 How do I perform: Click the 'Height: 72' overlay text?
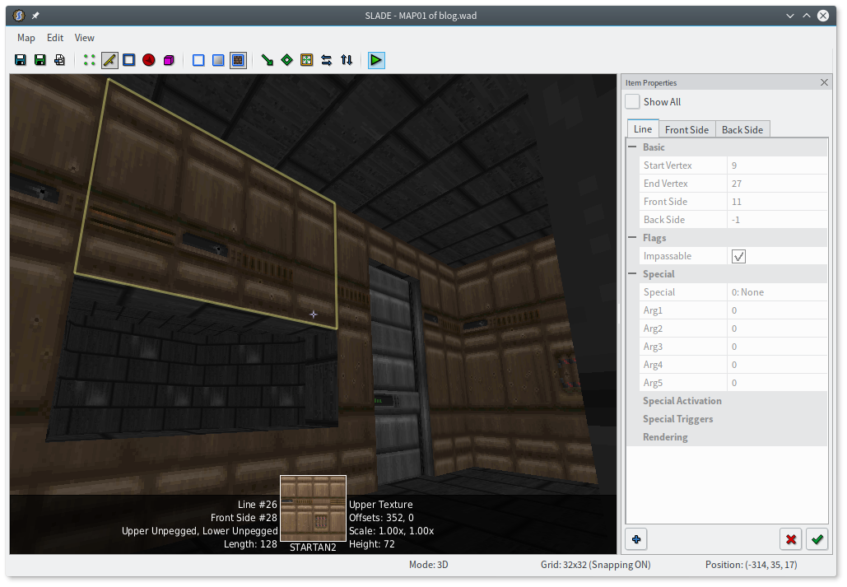372,544
